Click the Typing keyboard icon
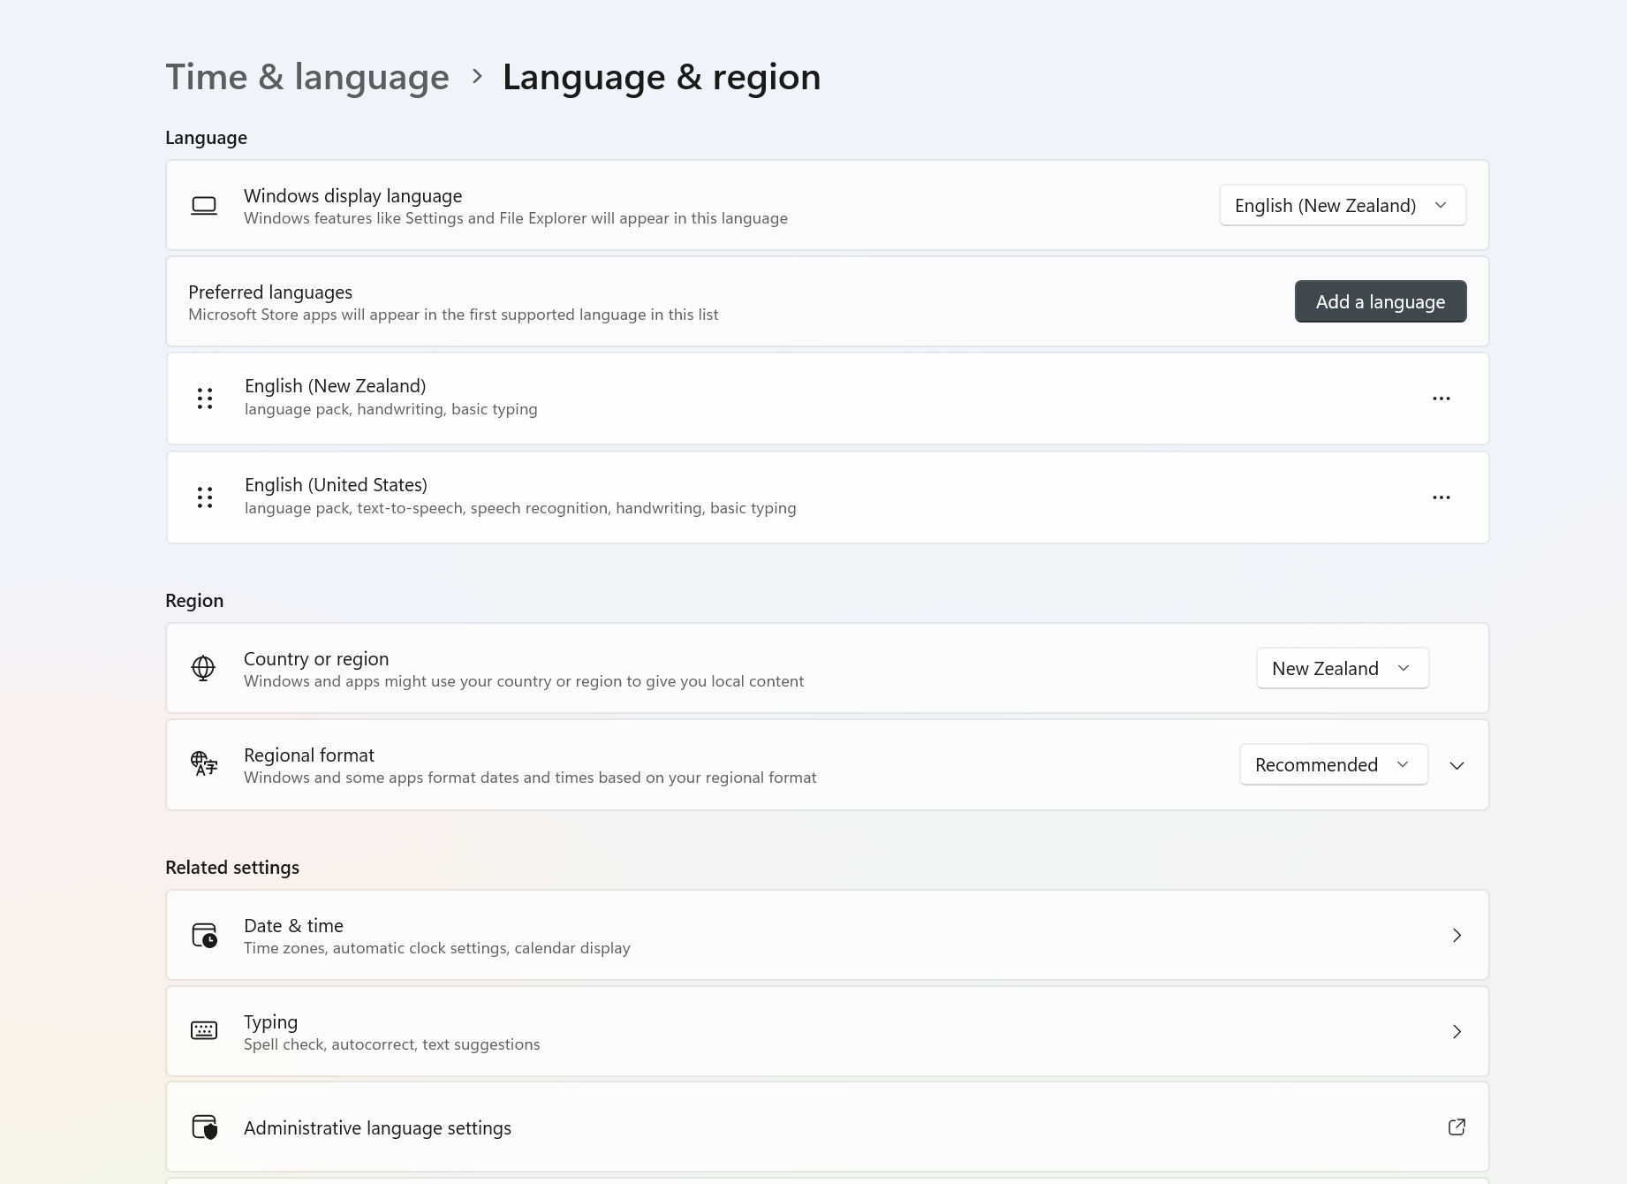The image size is (1627, 1184). coord(204,1030)
